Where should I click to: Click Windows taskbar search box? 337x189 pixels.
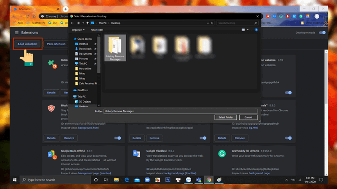pos(55,180)
